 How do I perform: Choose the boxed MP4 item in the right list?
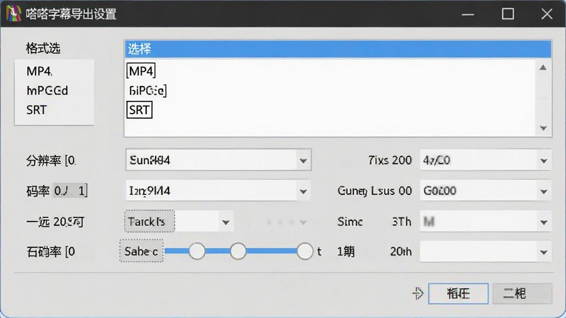coord(141,71)
